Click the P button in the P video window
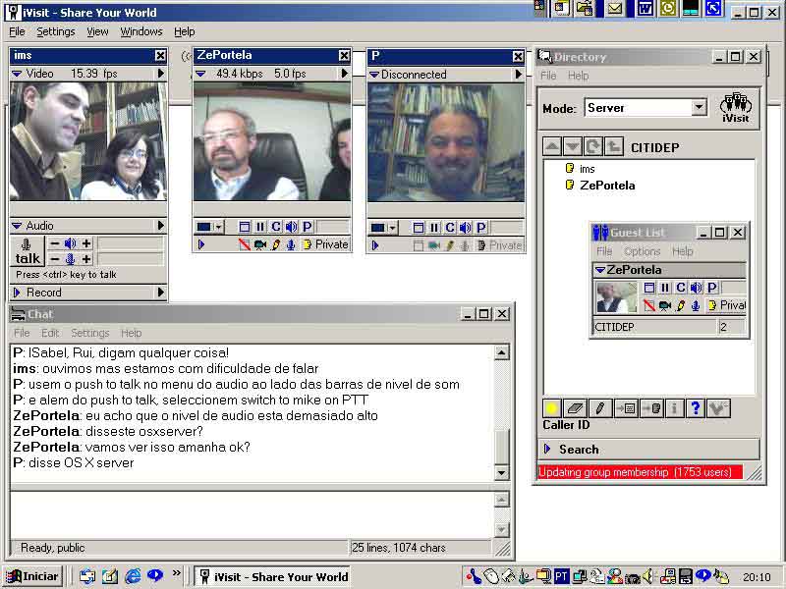Viewport: 786px width, 589px height. tap(481, 228)
